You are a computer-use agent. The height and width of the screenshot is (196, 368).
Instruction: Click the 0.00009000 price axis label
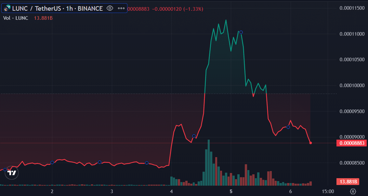352,137
